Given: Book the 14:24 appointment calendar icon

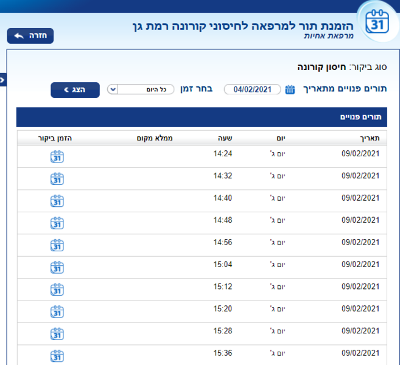Looking at the screenshot, I should pyautogui.click(x=57, y=156).
